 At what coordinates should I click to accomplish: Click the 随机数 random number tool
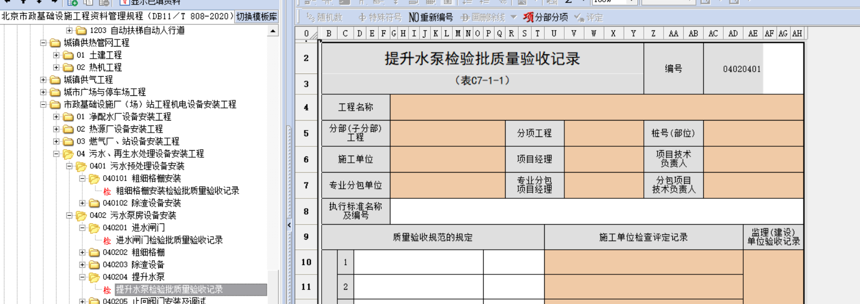click(325, 17)
